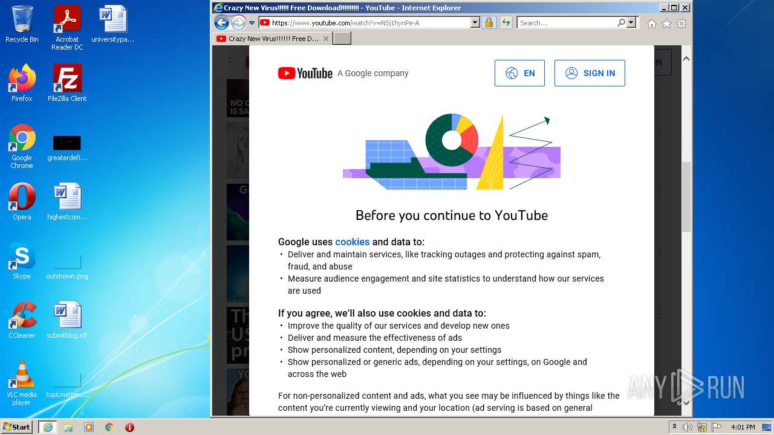Click the Action Center flag icon
Image resolution: width=774 pixels, height=435 pixels.
(x=715, y=427)
